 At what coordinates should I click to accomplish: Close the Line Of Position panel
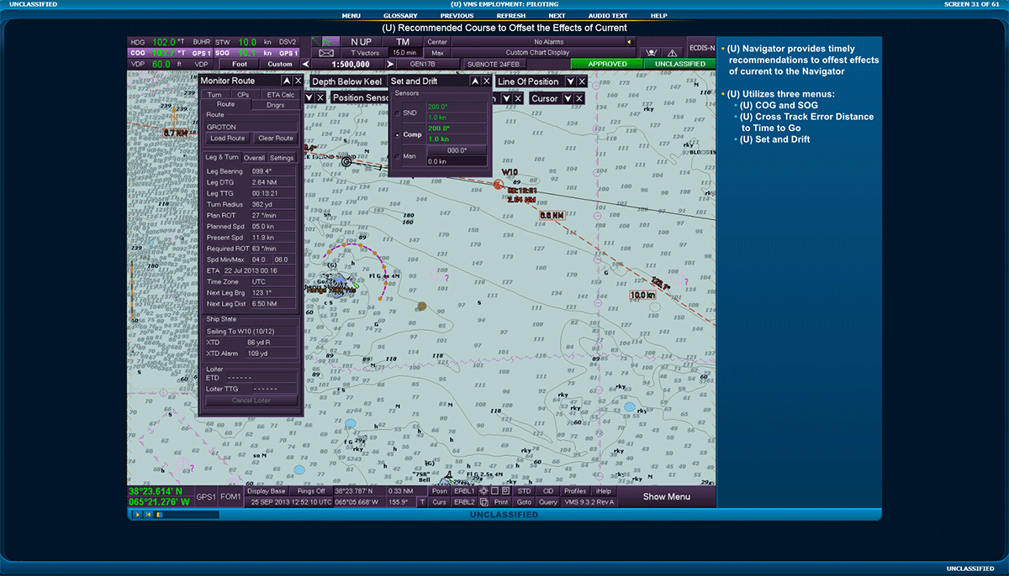click(582, 81)
